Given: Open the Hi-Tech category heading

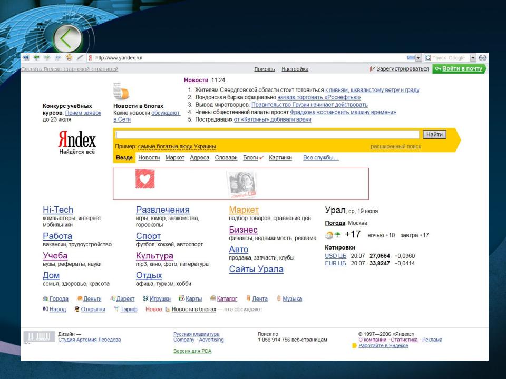Looking at the screenshot, I should (58, 210).
